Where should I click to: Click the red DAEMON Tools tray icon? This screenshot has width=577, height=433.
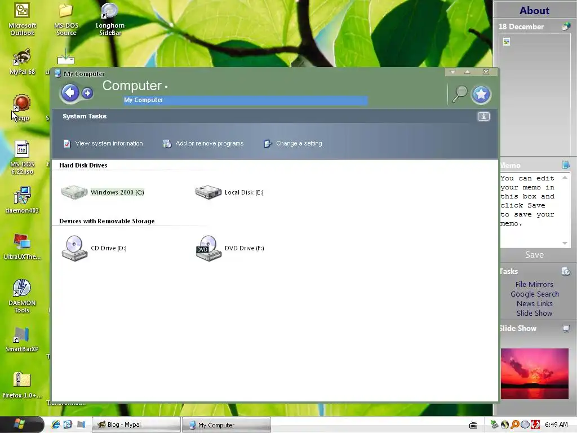click(x=535, y=425)
